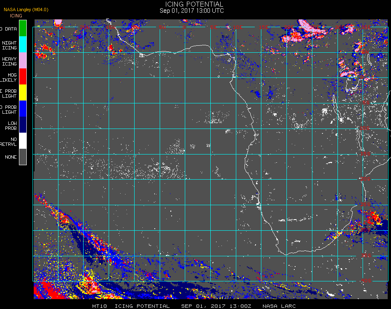This screenshot has height=309, width=391.
Task: Click the cyan NIGHT ICING legend swatch
Action: click(x=23, y=44)
